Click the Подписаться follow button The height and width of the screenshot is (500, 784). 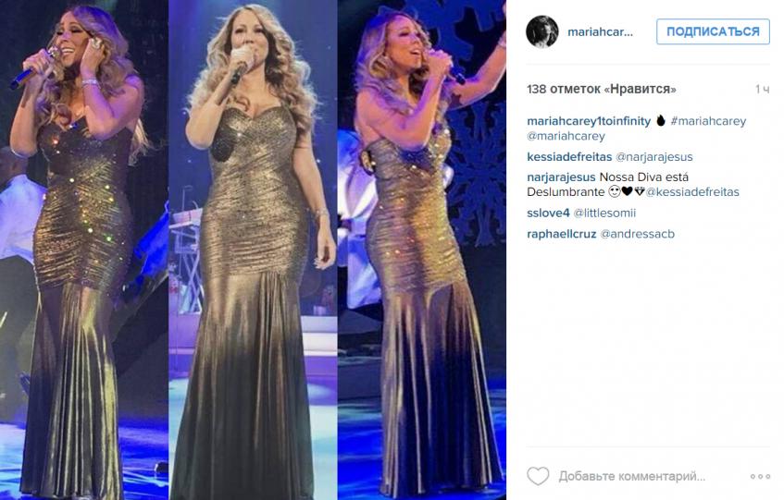tap(713, 31)
